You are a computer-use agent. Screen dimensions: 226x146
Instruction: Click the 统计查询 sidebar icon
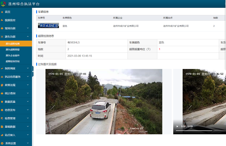click(x=2, y=94)
